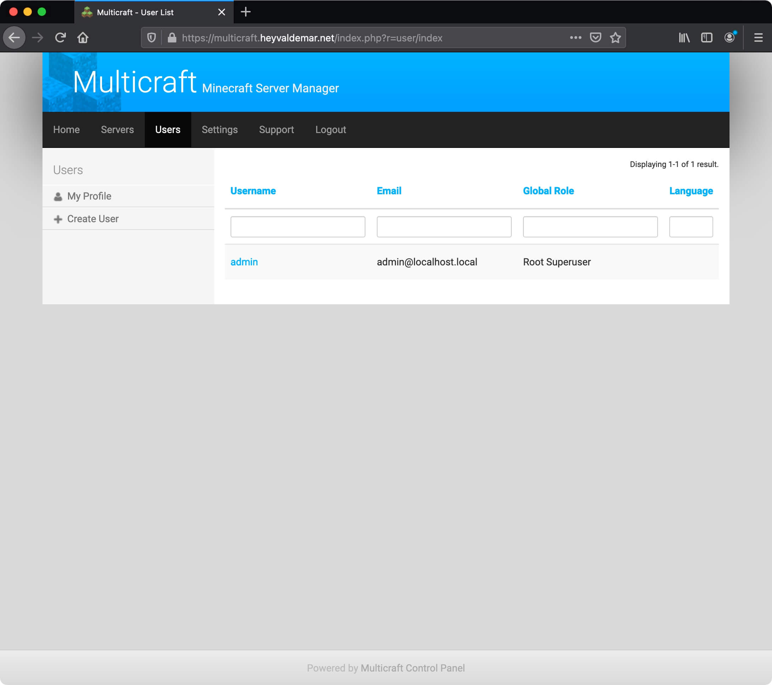
Task: Click the Users sidebar heading
Action: point(68,170)
